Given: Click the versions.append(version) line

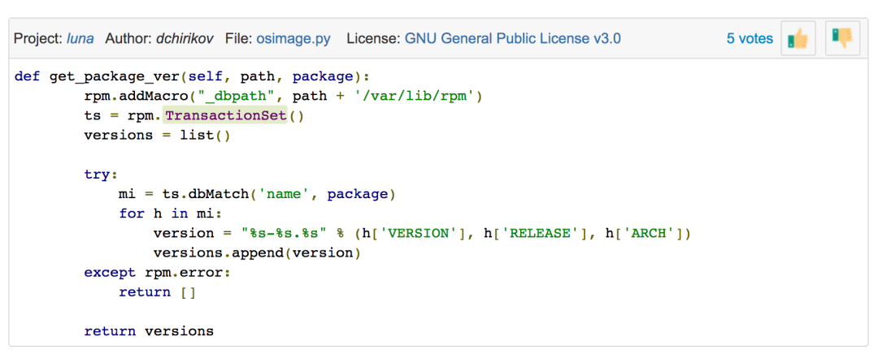Looking at the screenshot, I should coord(257,253).
